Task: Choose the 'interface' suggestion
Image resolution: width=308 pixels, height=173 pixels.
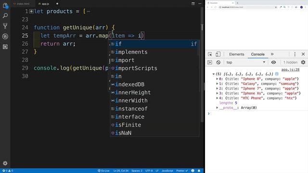Action: [154, 117]
